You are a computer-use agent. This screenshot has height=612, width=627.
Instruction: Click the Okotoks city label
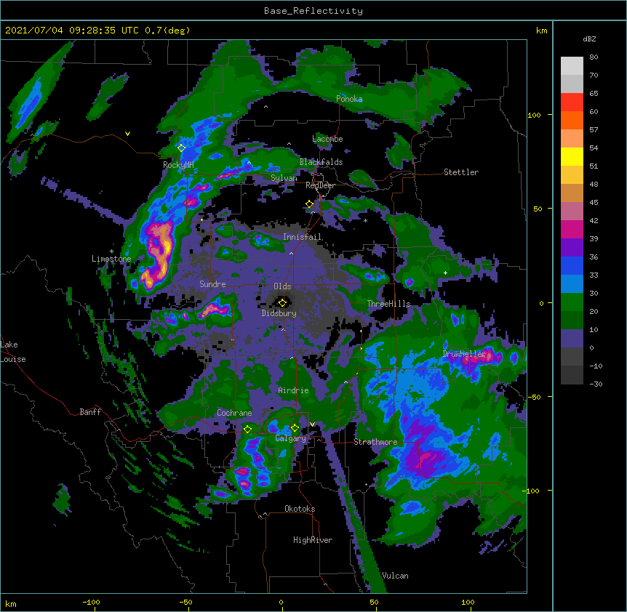pyautogui.click(x=300, y=509)
